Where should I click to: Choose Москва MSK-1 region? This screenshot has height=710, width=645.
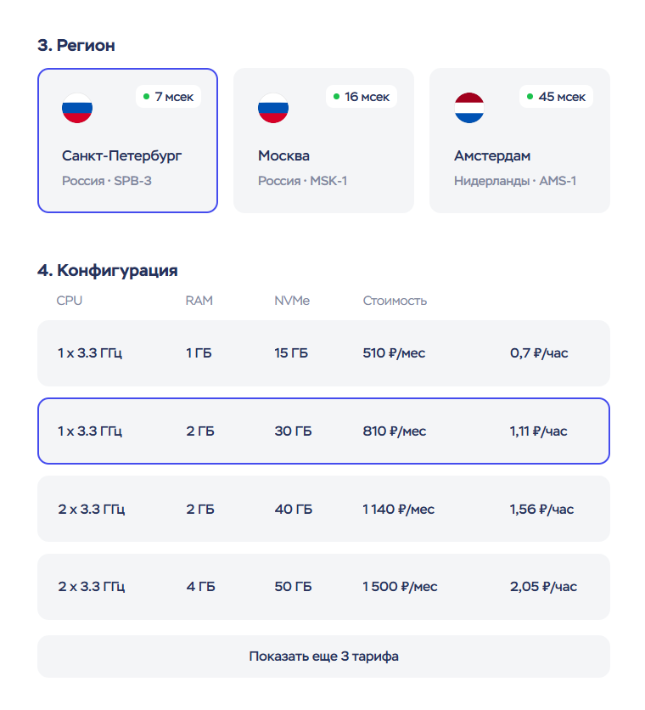coord(323,140)
